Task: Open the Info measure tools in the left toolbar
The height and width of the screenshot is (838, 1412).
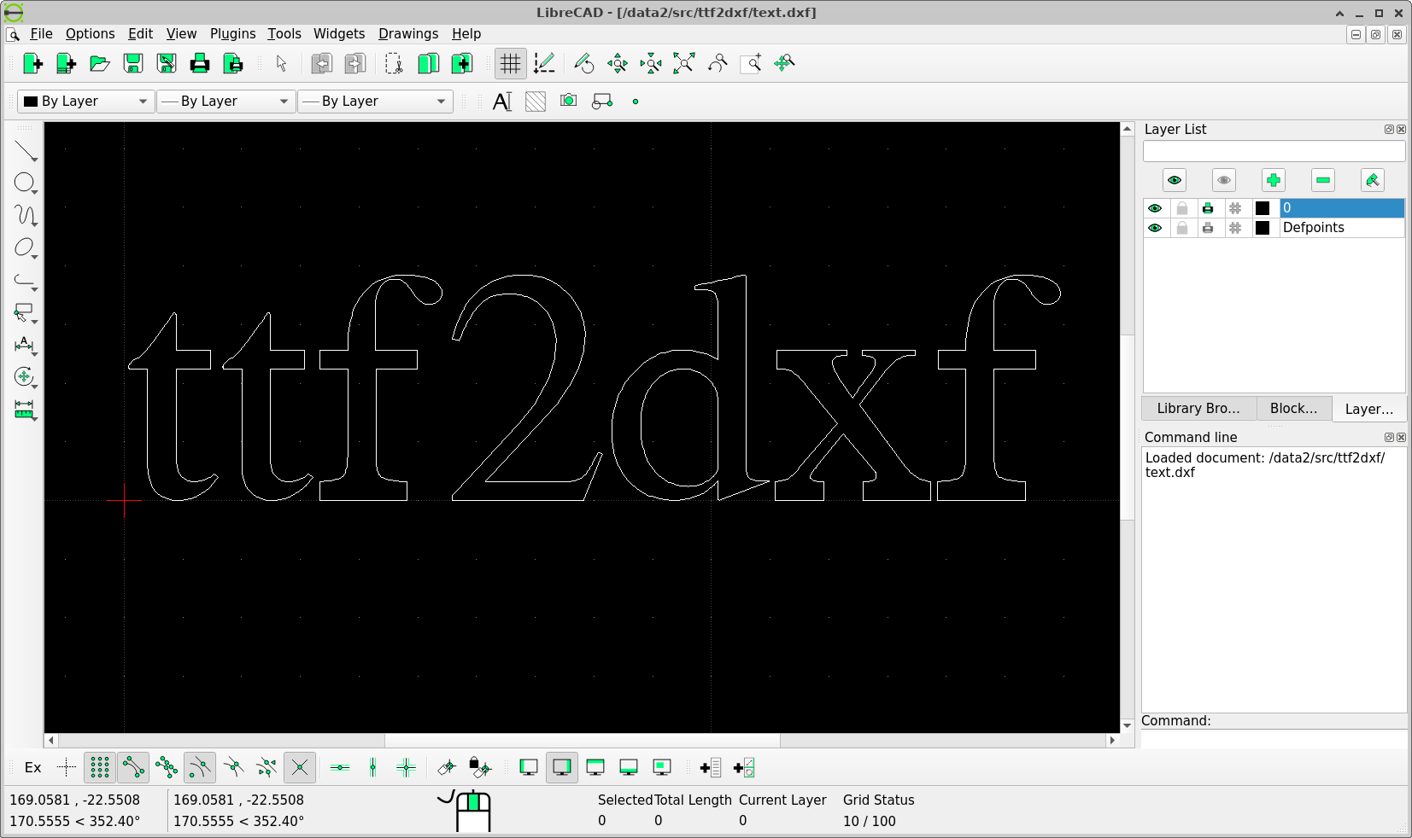Action: click(x=25, y=410)
